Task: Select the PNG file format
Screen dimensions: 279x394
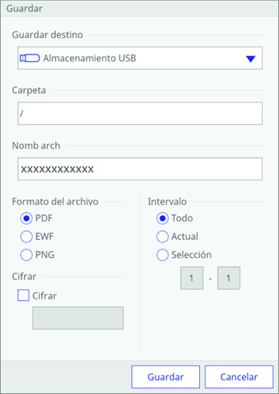Action: [26, 255]
